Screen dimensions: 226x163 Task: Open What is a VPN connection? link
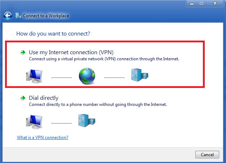tap(43, 138)
